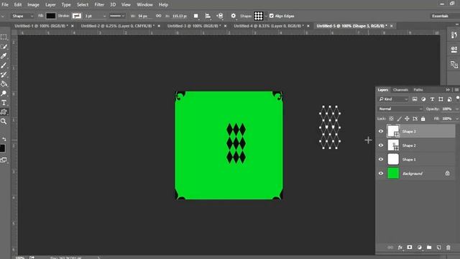Screen dimensions: 460x259
Task: Select the Type tool
Action: coord(4,103)
